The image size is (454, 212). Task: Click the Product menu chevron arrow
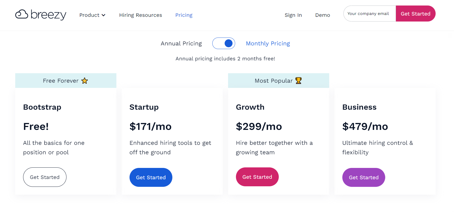point(104,15)
